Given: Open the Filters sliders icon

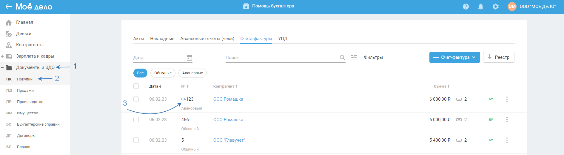Looking at the screenshot, I should tap(354, 57).
